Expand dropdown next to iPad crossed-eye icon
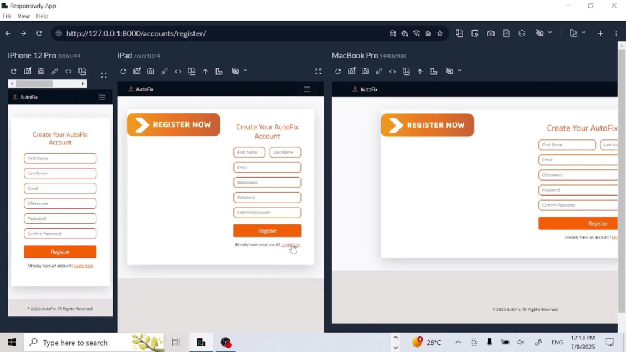This screenshot has height=352, width=626. (x=245, y=71)
